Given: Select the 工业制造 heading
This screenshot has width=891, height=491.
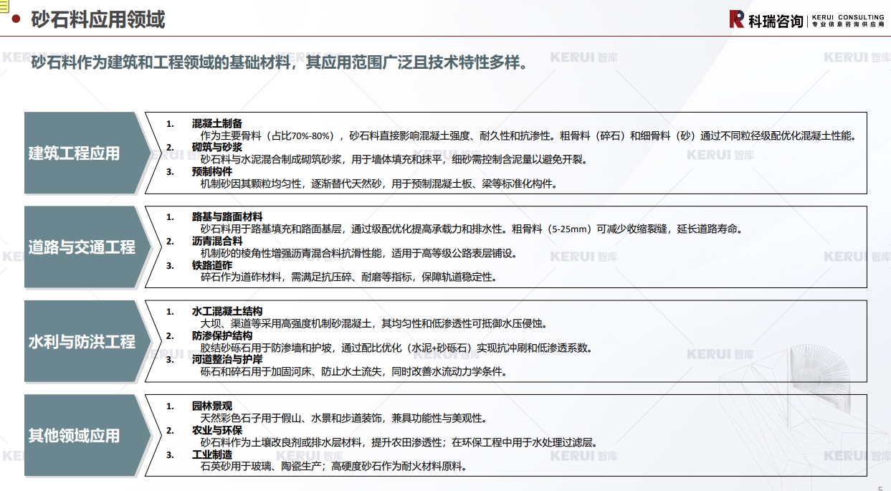Looking at the screenshot, I should click(x=212, y=454).
